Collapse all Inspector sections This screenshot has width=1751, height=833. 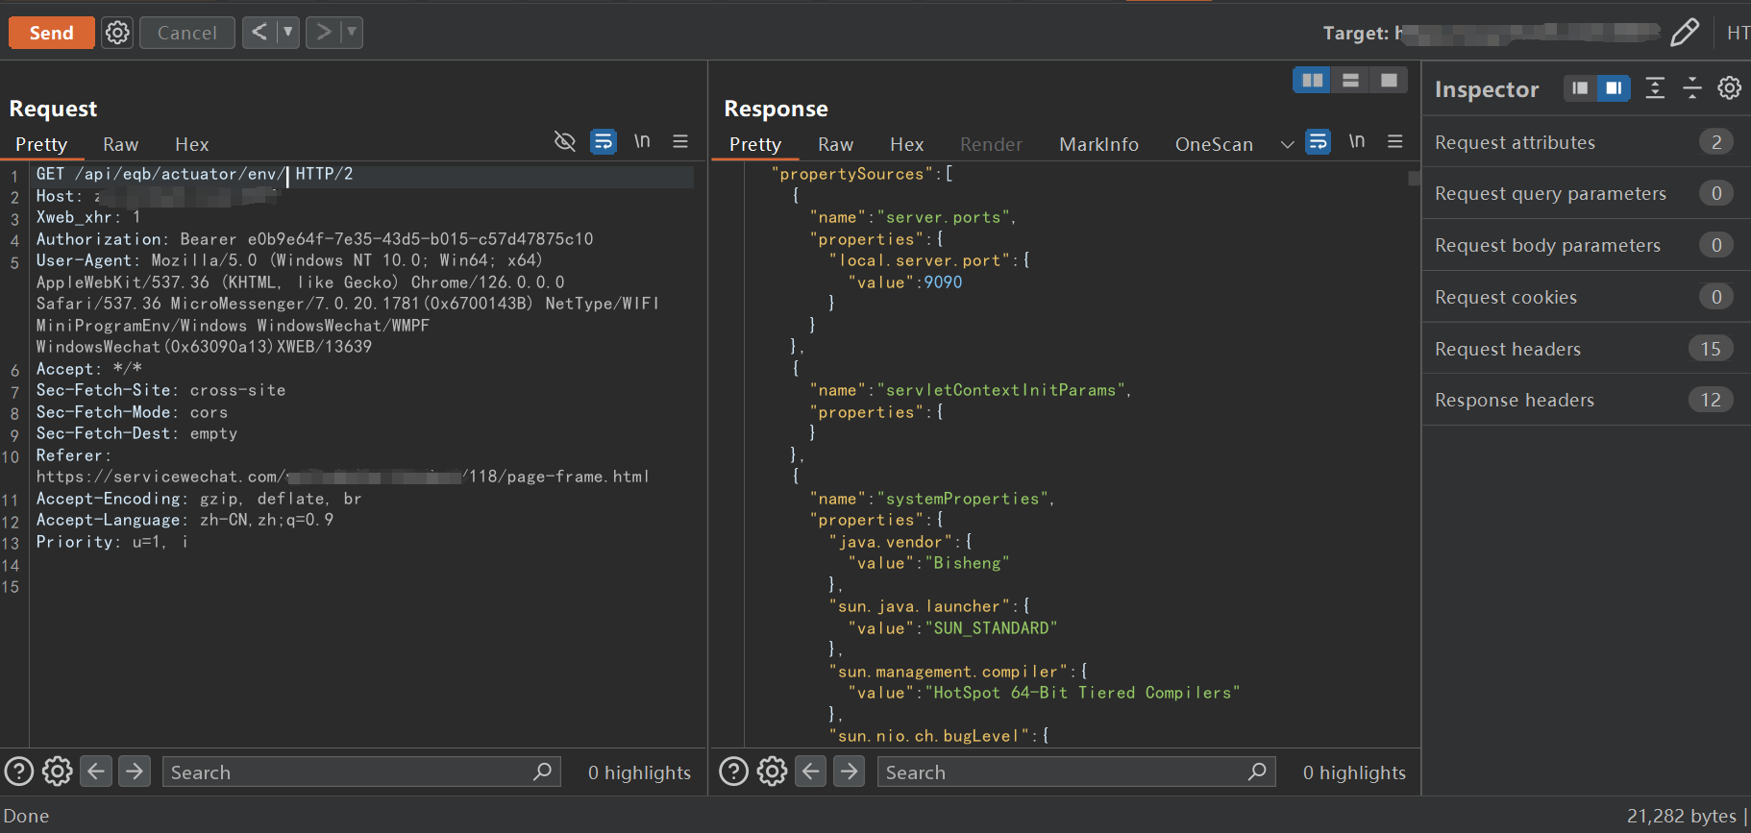pos(1692,88)
